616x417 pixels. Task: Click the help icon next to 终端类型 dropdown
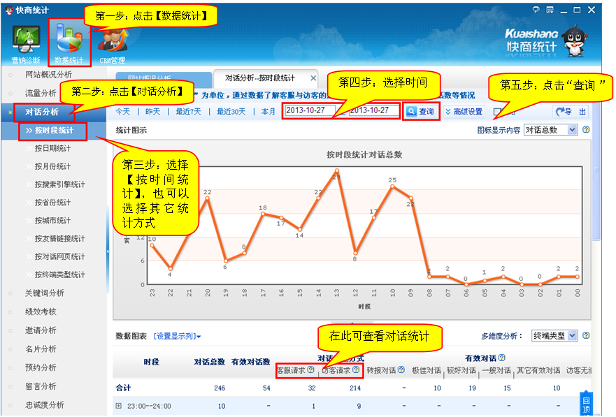click(x=586, y=336)
